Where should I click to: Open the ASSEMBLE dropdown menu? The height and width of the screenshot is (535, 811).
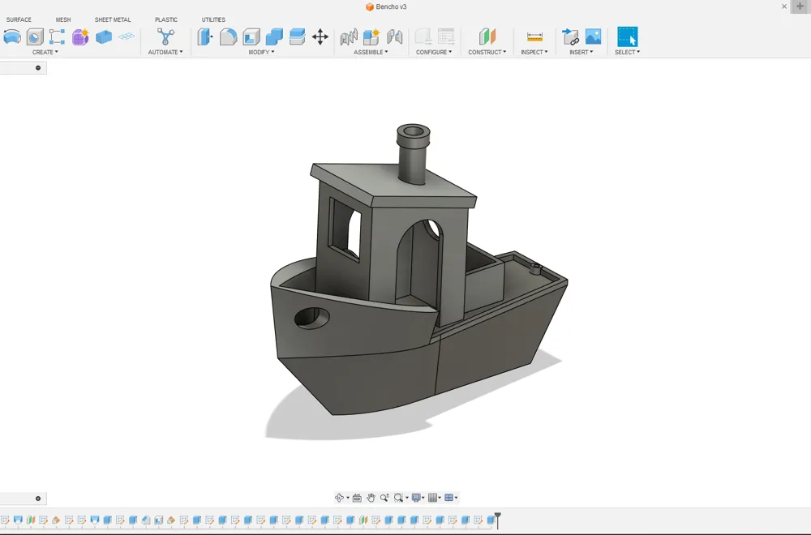(x=371, y=52)
